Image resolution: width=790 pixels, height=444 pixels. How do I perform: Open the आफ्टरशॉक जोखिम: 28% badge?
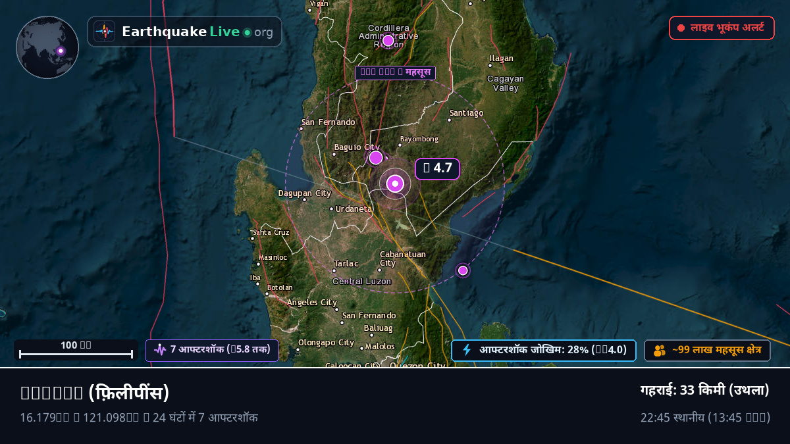(x=544, y=350)
